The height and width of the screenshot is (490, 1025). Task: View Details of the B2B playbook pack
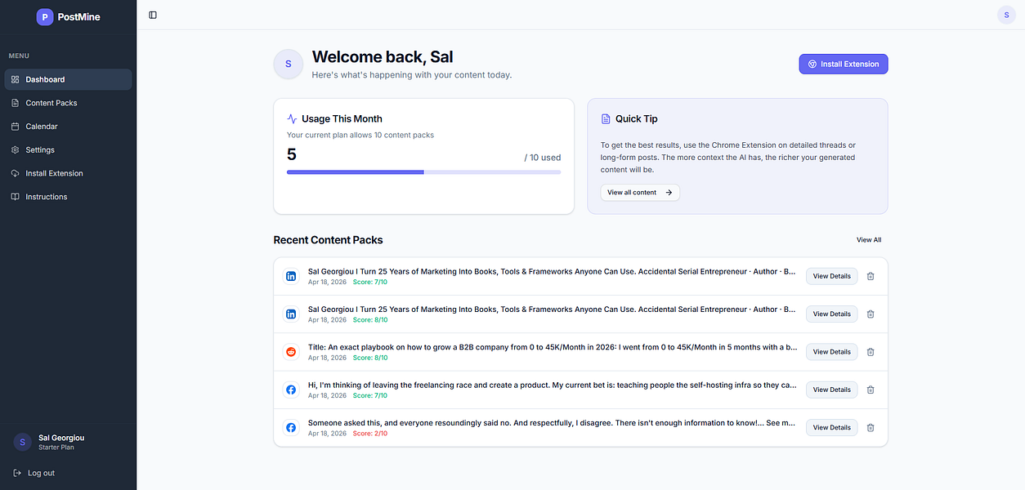(x=832, y=352)
